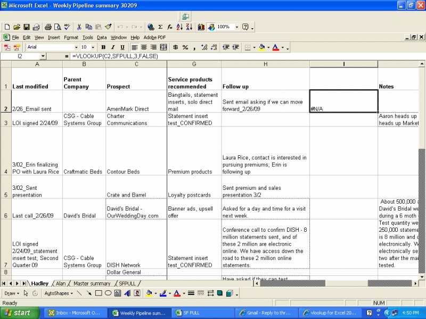Insert Clip Art from the drawing toolbar
Screen dimensions: 426x319
point(137,293)
